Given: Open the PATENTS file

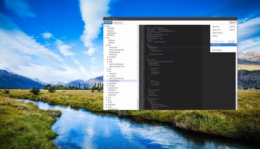Looking at the screenshot, I should coord(111,35).
